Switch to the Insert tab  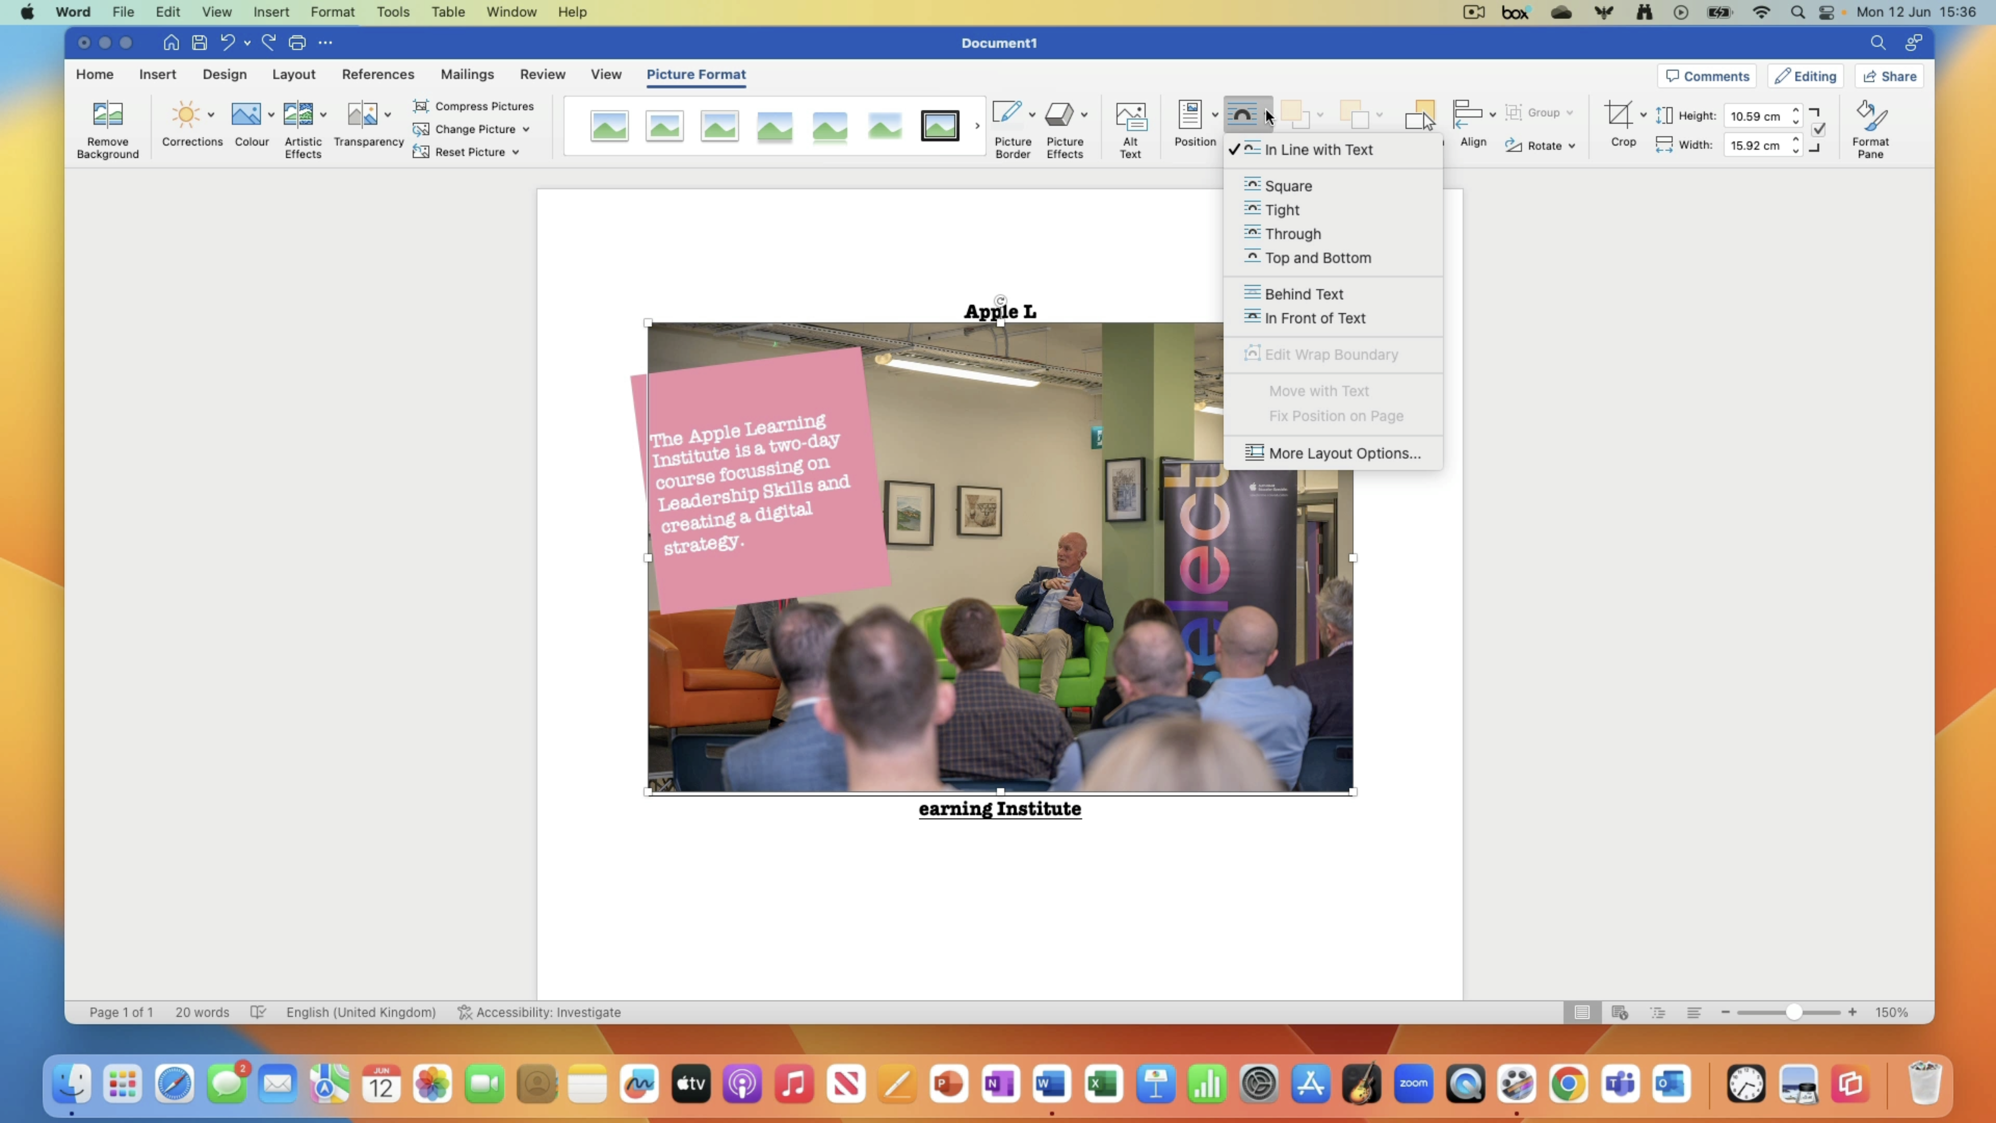[157, 74]
